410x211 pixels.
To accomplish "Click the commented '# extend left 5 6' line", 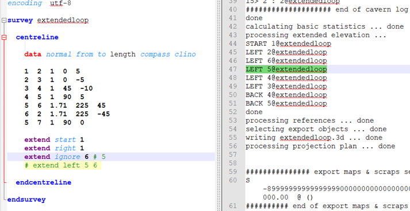I will pos(63,165).
